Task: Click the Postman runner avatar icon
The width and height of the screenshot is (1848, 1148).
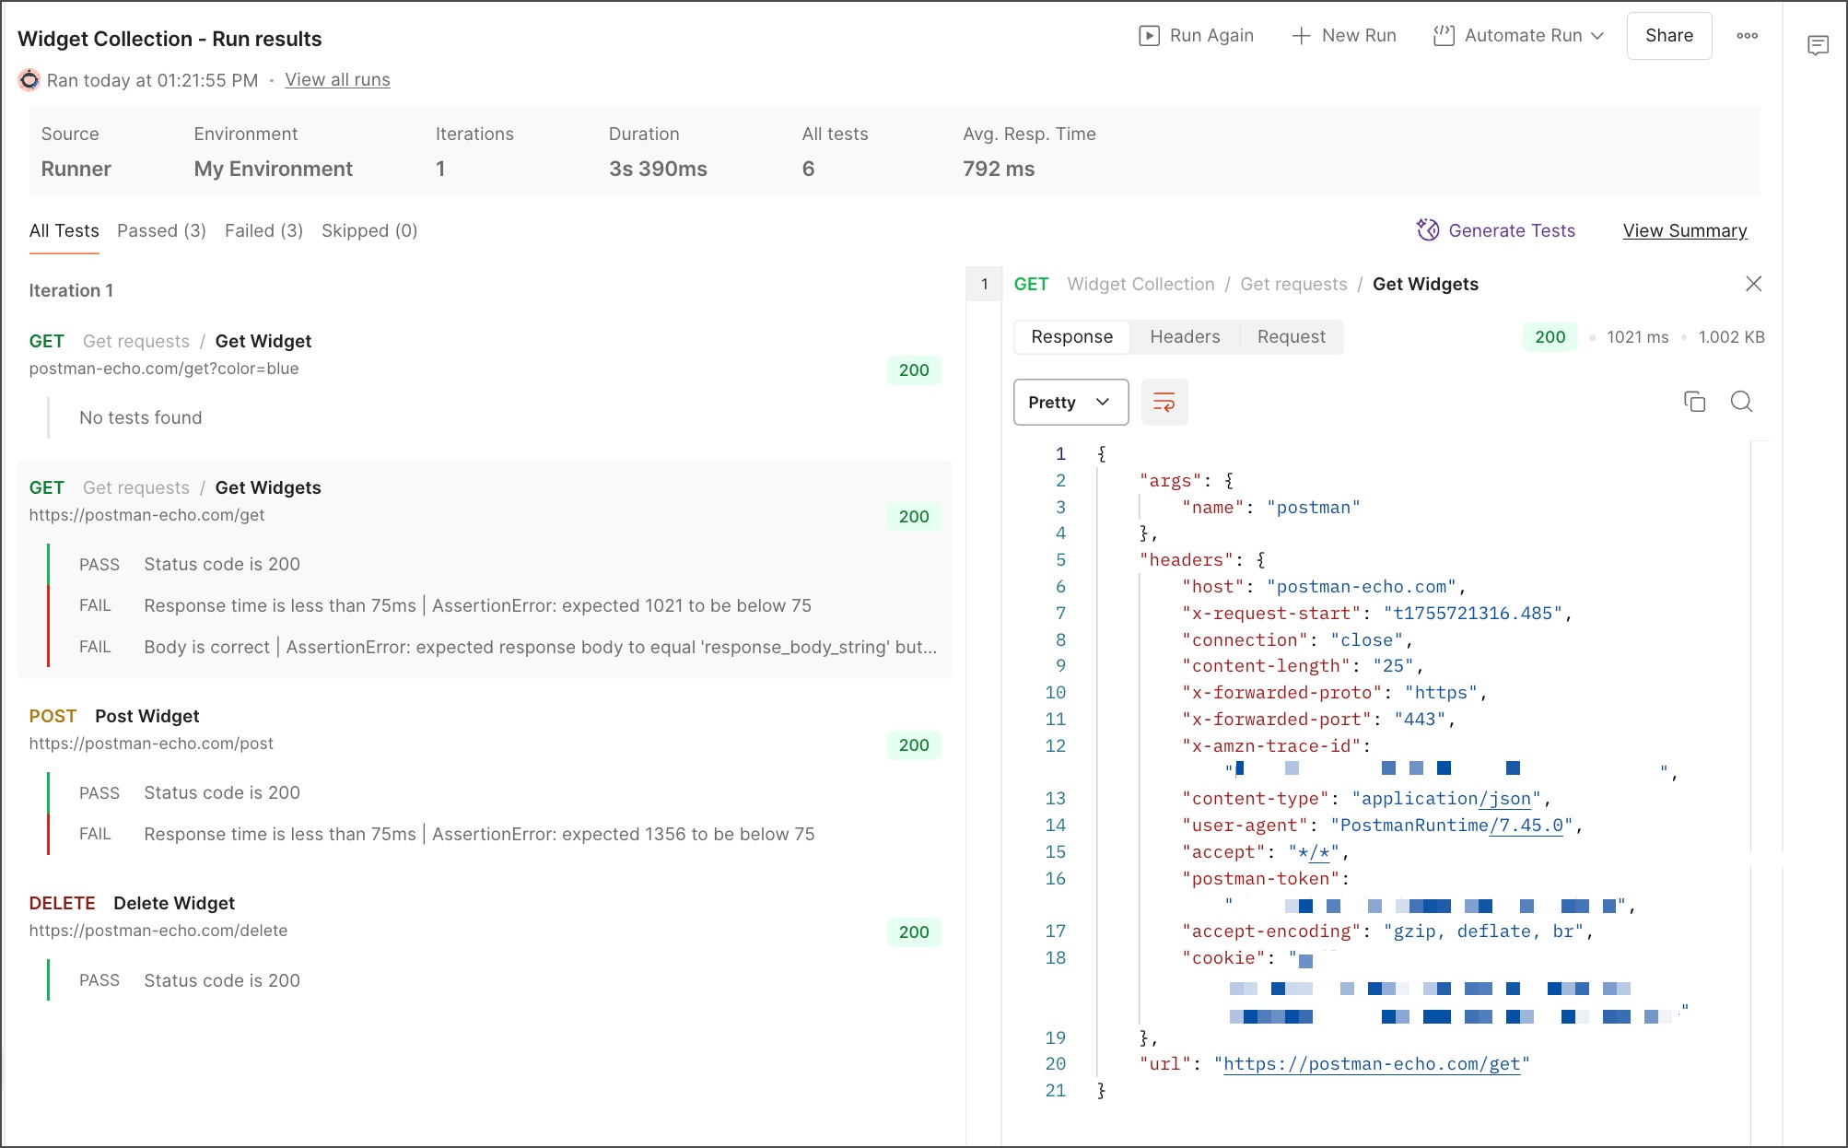Action: click(x=29, y=80)
